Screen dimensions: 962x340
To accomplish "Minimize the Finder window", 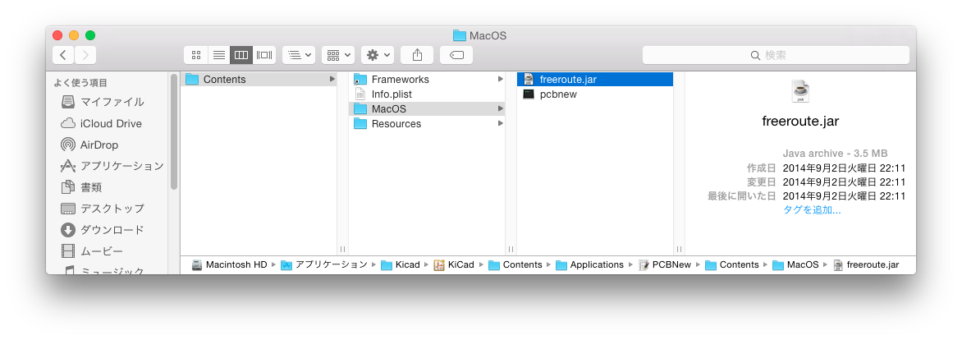I will [74, 35].
